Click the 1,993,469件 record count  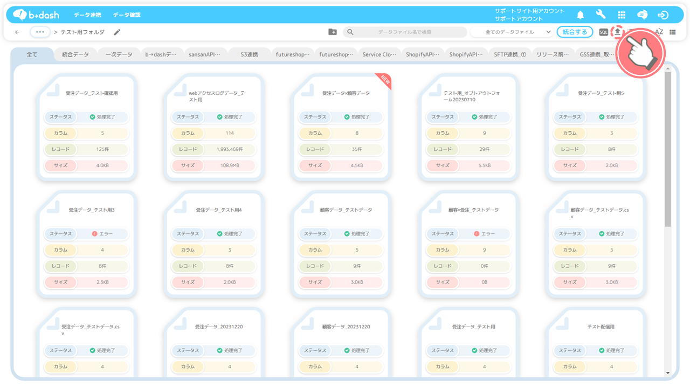[x=230, y=149]
